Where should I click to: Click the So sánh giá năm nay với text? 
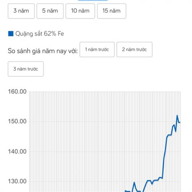(43, 51)
